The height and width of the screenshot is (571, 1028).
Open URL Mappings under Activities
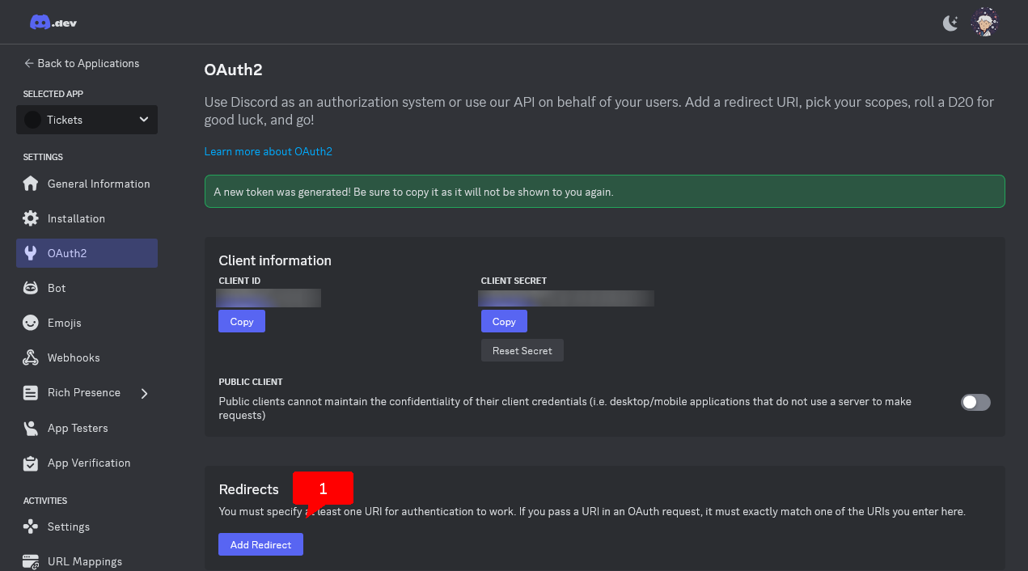[83, 561]
